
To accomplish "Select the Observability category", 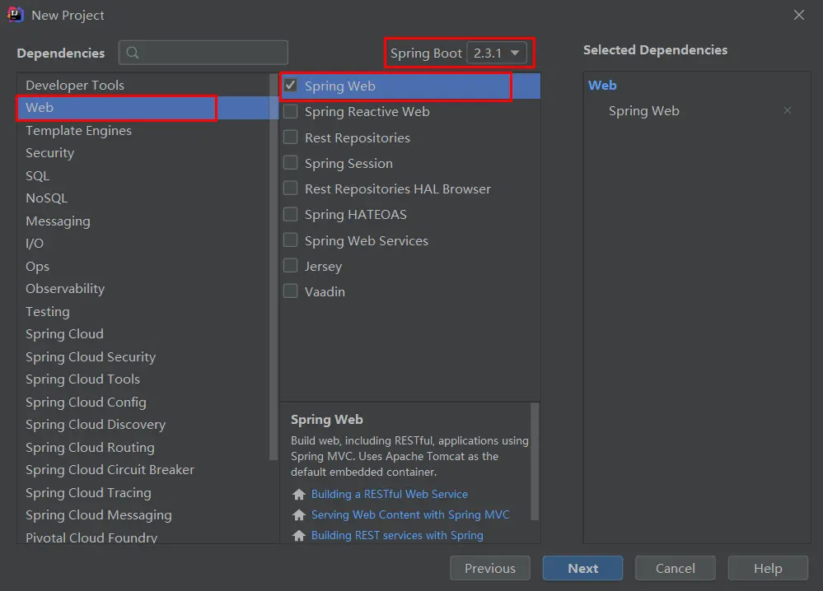I will pos(143,289).
